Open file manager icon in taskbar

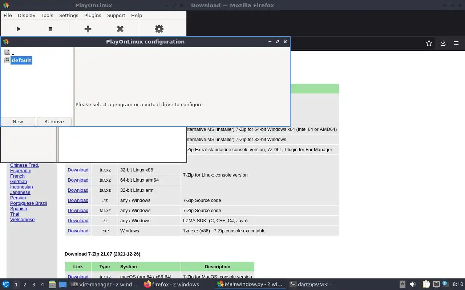[52, 285]
